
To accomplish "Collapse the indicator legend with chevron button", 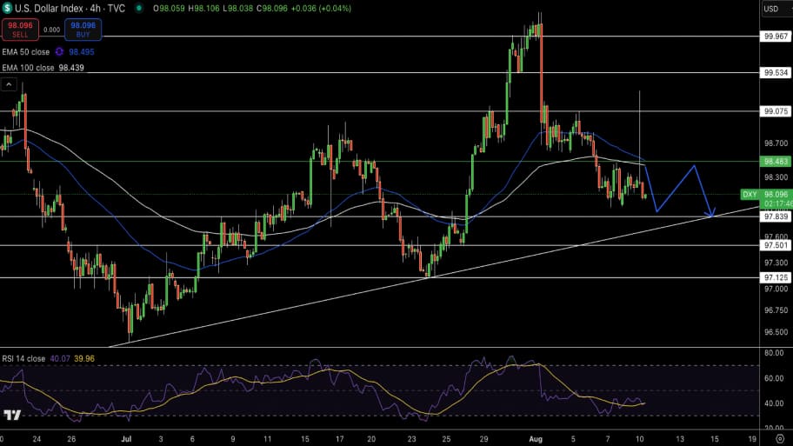I will 9,84.
